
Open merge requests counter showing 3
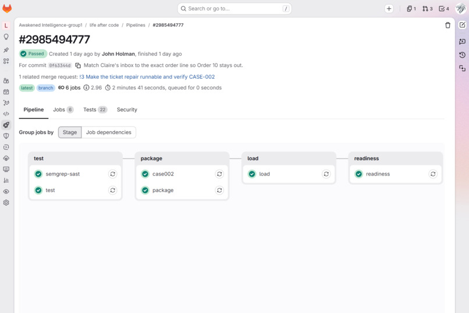(428, 9)
